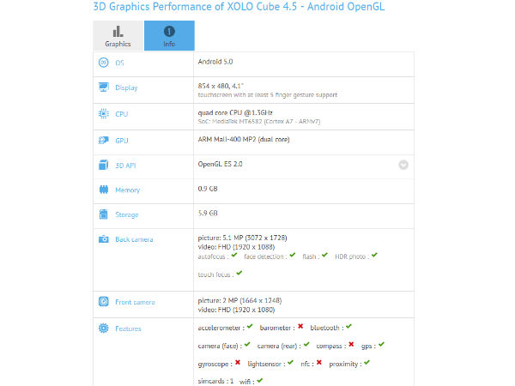
Task: Click the Memory chip icon
Action: [104, 190]
